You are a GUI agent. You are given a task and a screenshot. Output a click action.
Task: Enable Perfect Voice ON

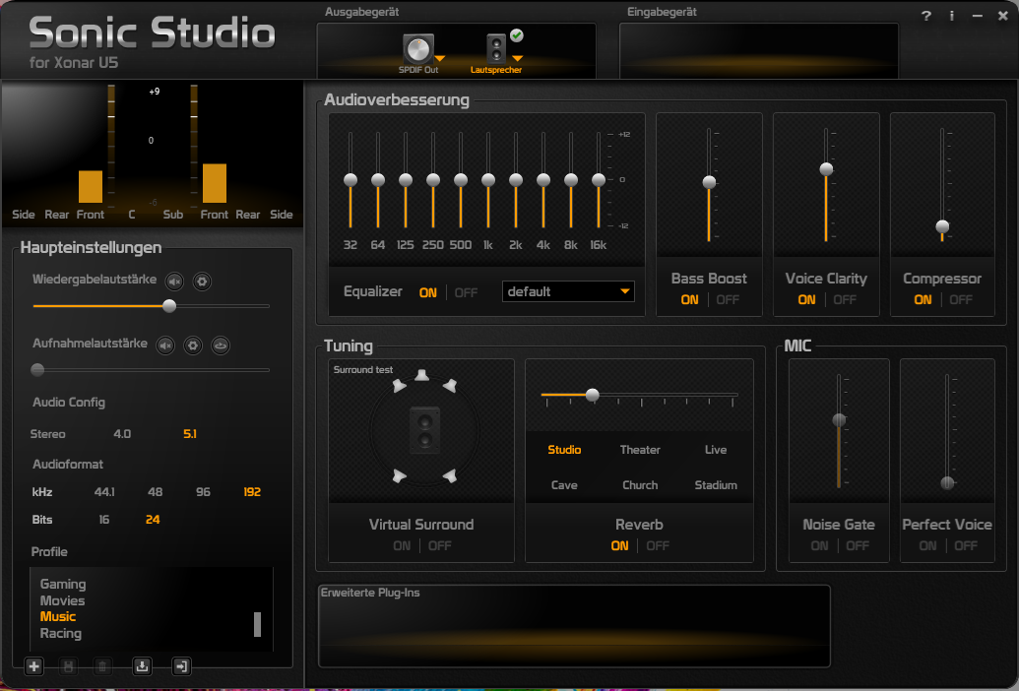pyautogui.click(x=928, y=546)
